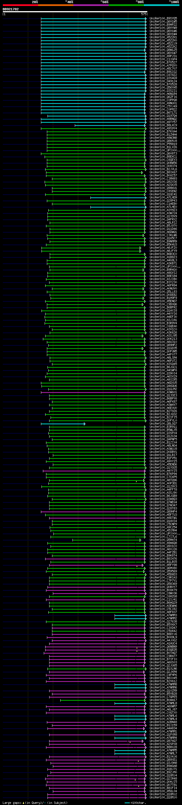182x805 pixels.
Task: Select label UniRef100_B1I159
Action: (163, 725)
